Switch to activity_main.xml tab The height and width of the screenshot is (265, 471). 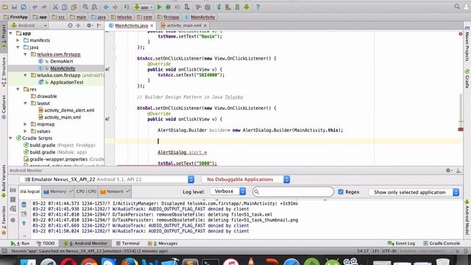tap(184, 26)
